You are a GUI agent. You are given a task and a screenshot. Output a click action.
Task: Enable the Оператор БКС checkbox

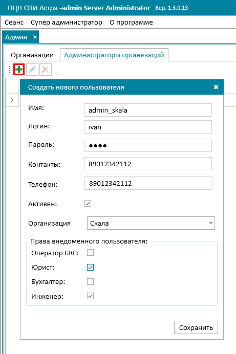tap(90, 253)
